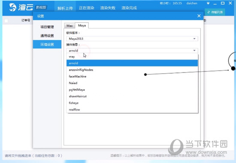This screenshot has height=163, width=236.
Task: Choose arnold in the plugin dropdown list
Action: click(132, 63)
